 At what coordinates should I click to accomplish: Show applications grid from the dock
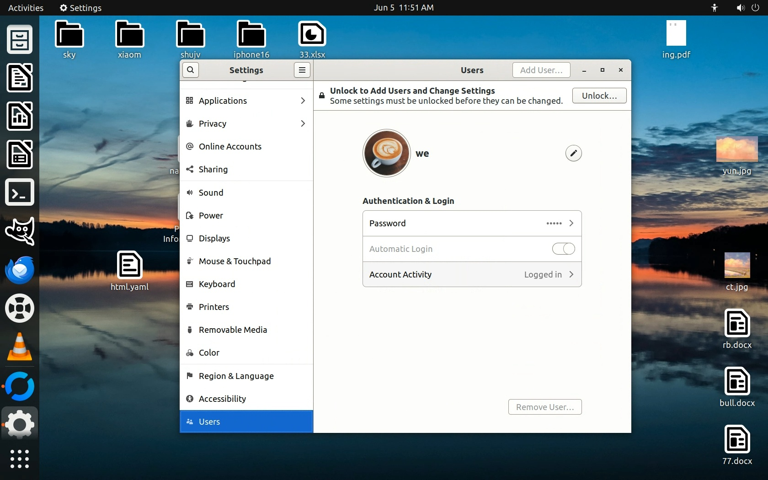pos(20,459)
